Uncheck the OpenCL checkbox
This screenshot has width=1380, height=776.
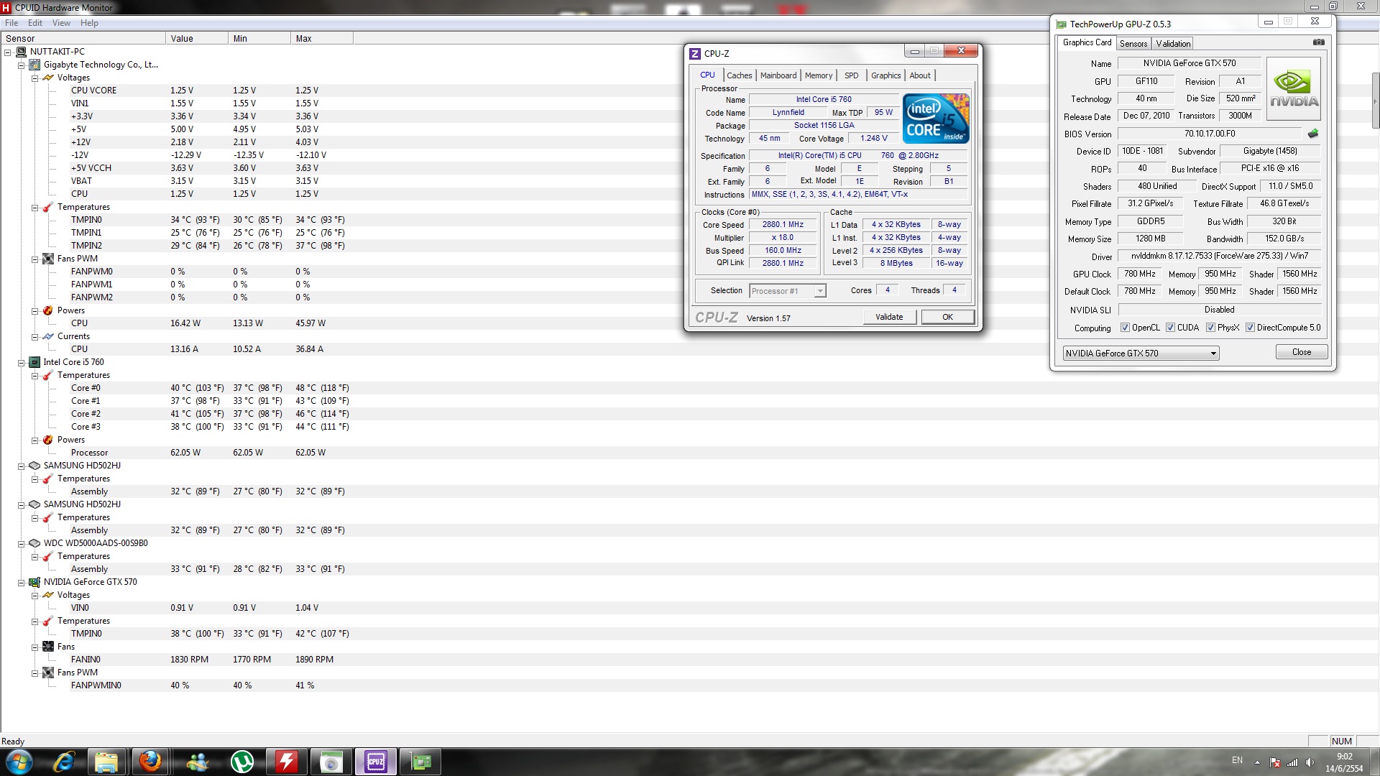1125,328
